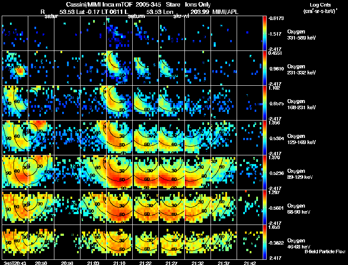Select the 46-68 keV panel at 21:32
The height and width of the screenshot is (265, 348).
(x=198, y=242)
